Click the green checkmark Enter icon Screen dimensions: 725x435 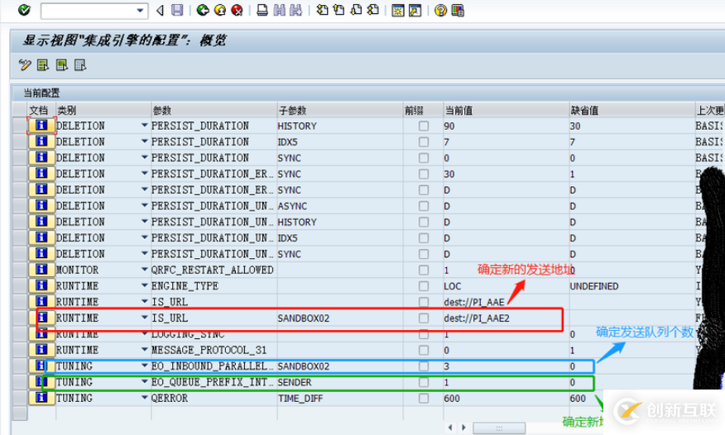click(24, 10)
